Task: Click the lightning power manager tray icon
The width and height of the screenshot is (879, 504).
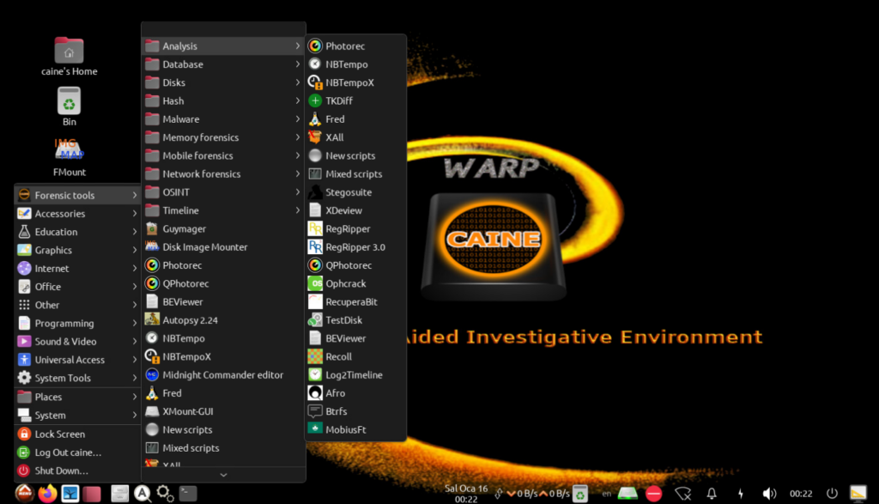Action: (741, 494)
